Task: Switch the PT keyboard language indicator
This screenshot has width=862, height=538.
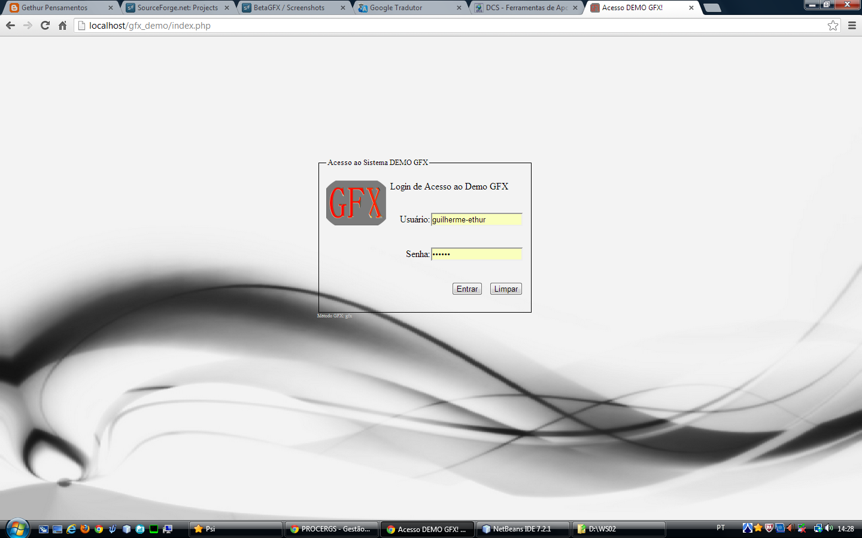Action: 720,528
